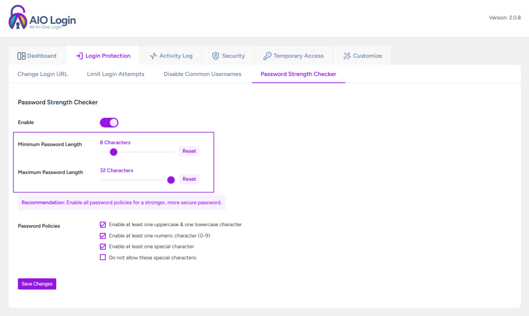Reset the Minimum Password Length value
Viewport: 529px width, 316px height.
coord(189,151)
